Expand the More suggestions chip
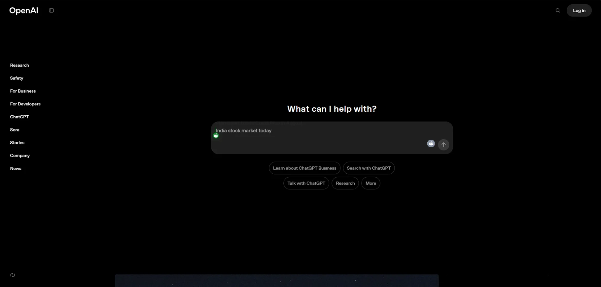 coord(371,183)
